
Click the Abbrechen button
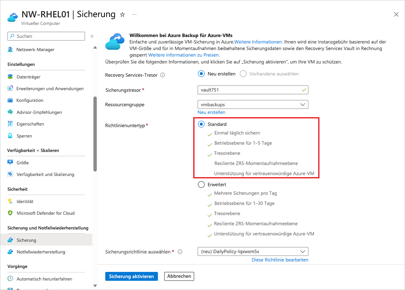point(179,276)
